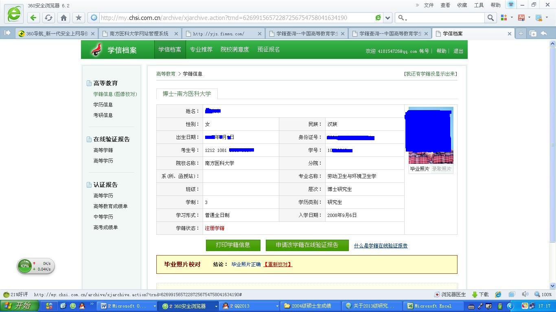
Task: Click the restore closed tab arrow icon
Action: pos(544,34)
